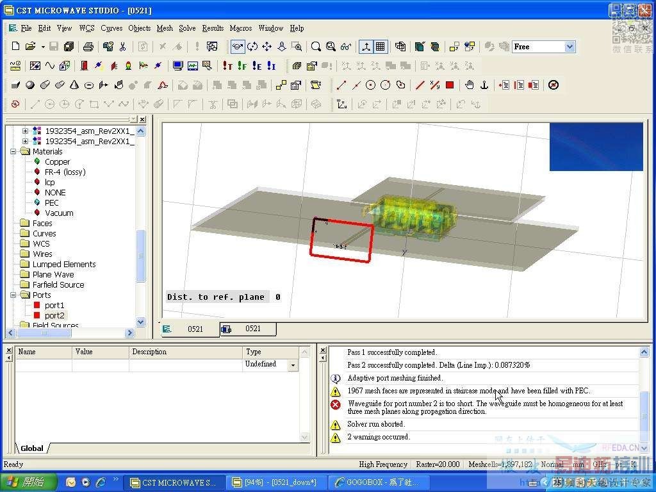Click the anchor icon in toolbar
The width and height of the screenshot is (656, 492).
[x=484, y=85]
